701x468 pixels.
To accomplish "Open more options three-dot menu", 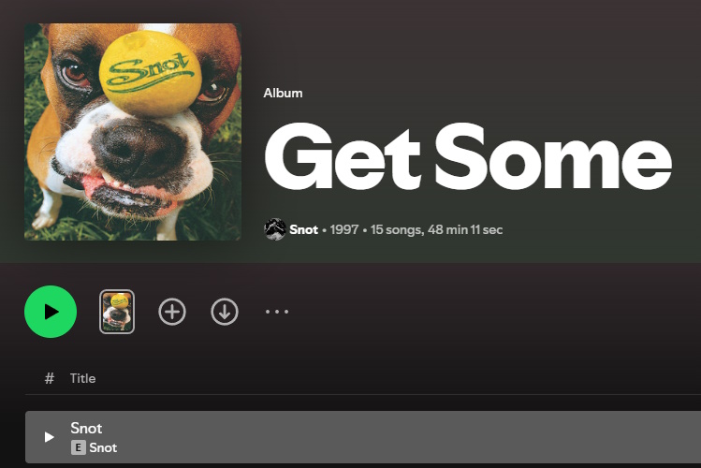I will pyautogui.click(x=277, y=312).
